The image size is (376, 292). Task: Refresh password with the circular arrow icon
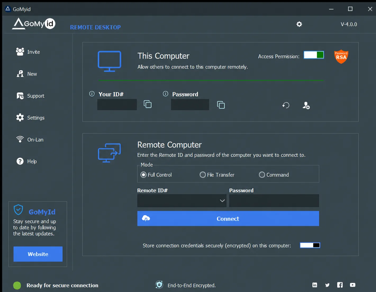pos(286,105)
